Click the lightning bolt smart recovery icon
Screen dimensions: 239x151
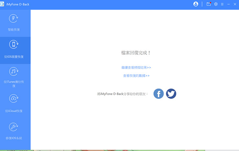[14, 19]
